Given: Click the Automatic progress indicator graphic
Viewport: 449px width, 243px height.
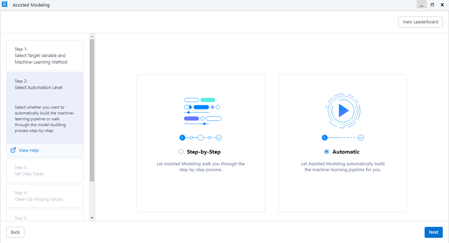Looking at the screenshot, I should [343, 137].
